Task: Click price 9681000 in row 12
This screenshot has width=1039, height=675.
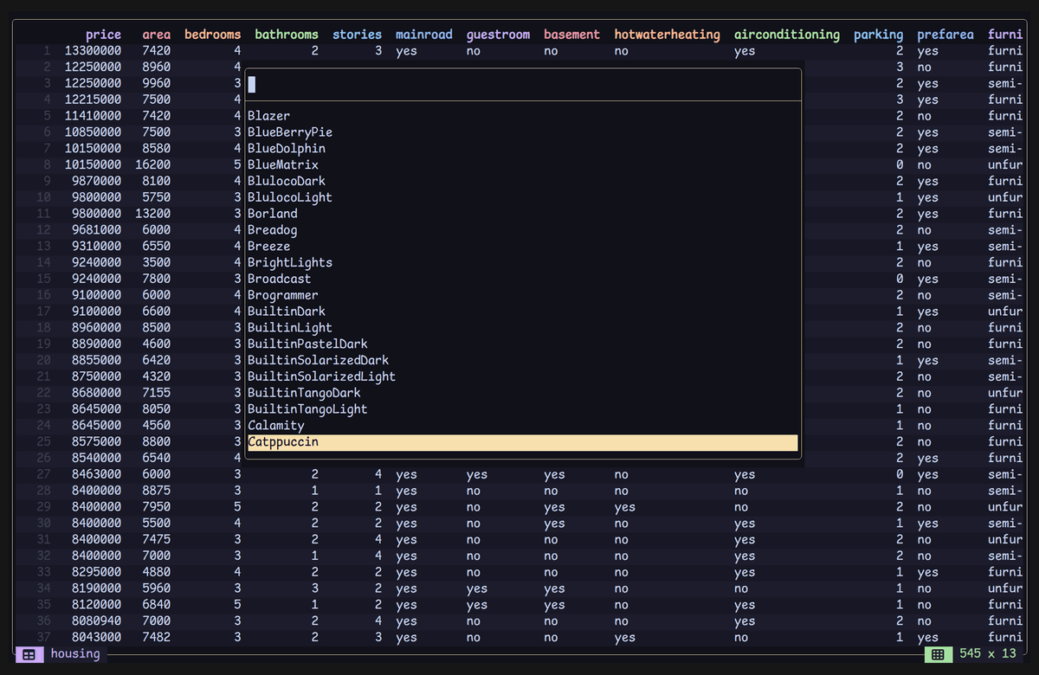Action: pyautogui.click(x=96, y=230)
